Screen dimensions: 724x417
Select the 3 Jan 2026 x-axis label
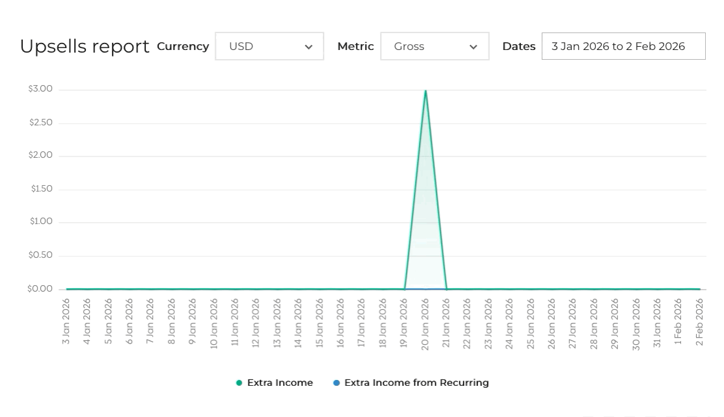coord(66,322)
